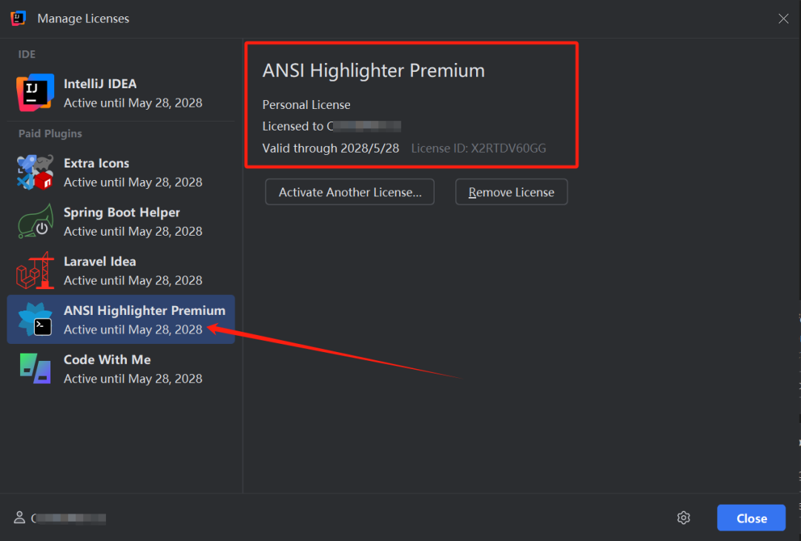Click the Remove License button
This screenshot has width=801, height=541.
point(511,192)
